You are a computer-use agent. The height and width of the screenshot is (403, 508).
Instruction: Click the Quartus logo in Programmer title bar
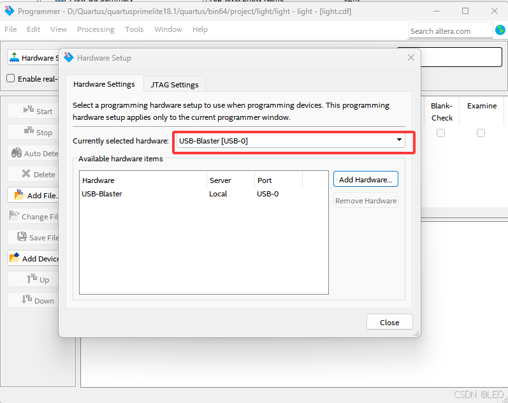10,11
